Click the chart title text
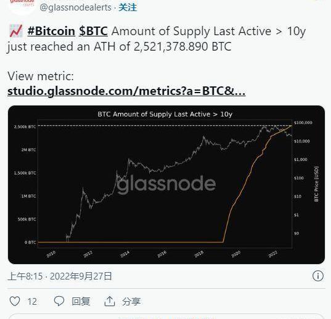 click(x=165, y=114)
